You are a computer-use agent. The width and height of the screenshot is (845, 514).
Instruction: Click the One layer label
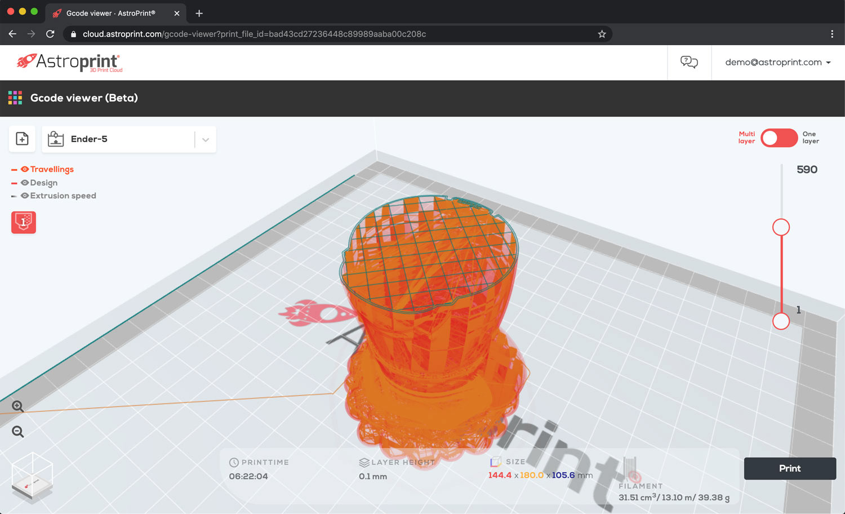point(811,138)
